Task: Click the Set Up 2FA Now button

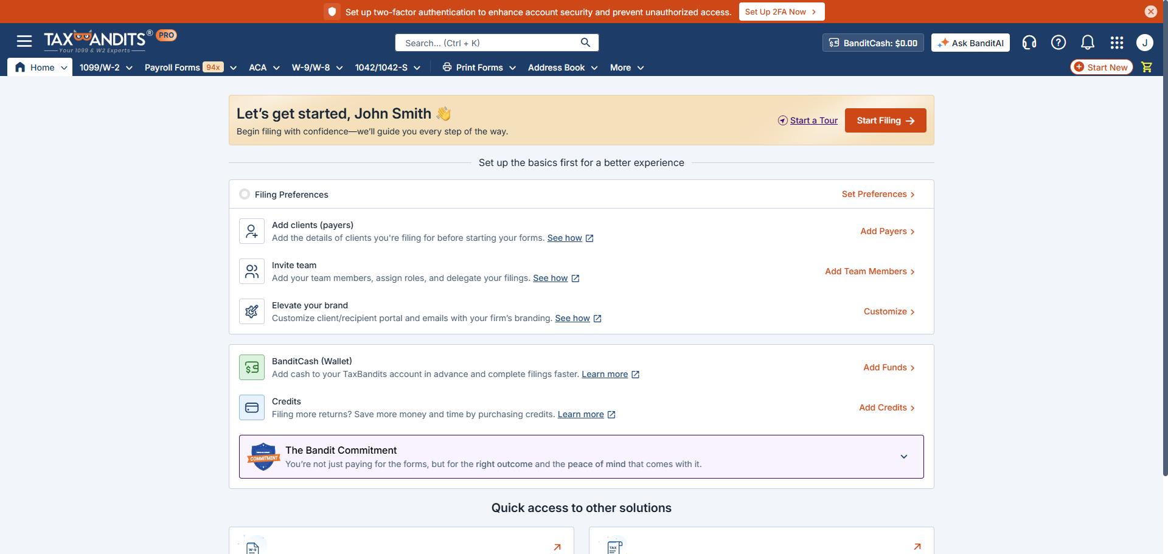Action: (x=781, y=12)
